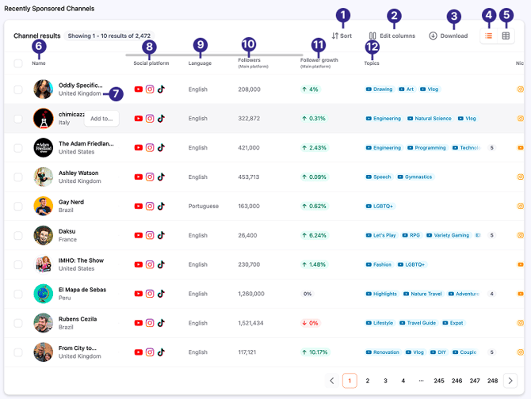Jump to page 248 of results
Viewport: 531px width, 399px height.
pos(493,381)
